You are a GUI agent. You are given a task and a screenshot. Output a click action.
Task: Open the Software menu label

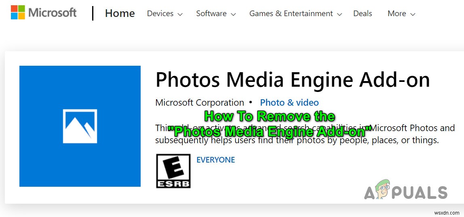click(x=211, y=13)
